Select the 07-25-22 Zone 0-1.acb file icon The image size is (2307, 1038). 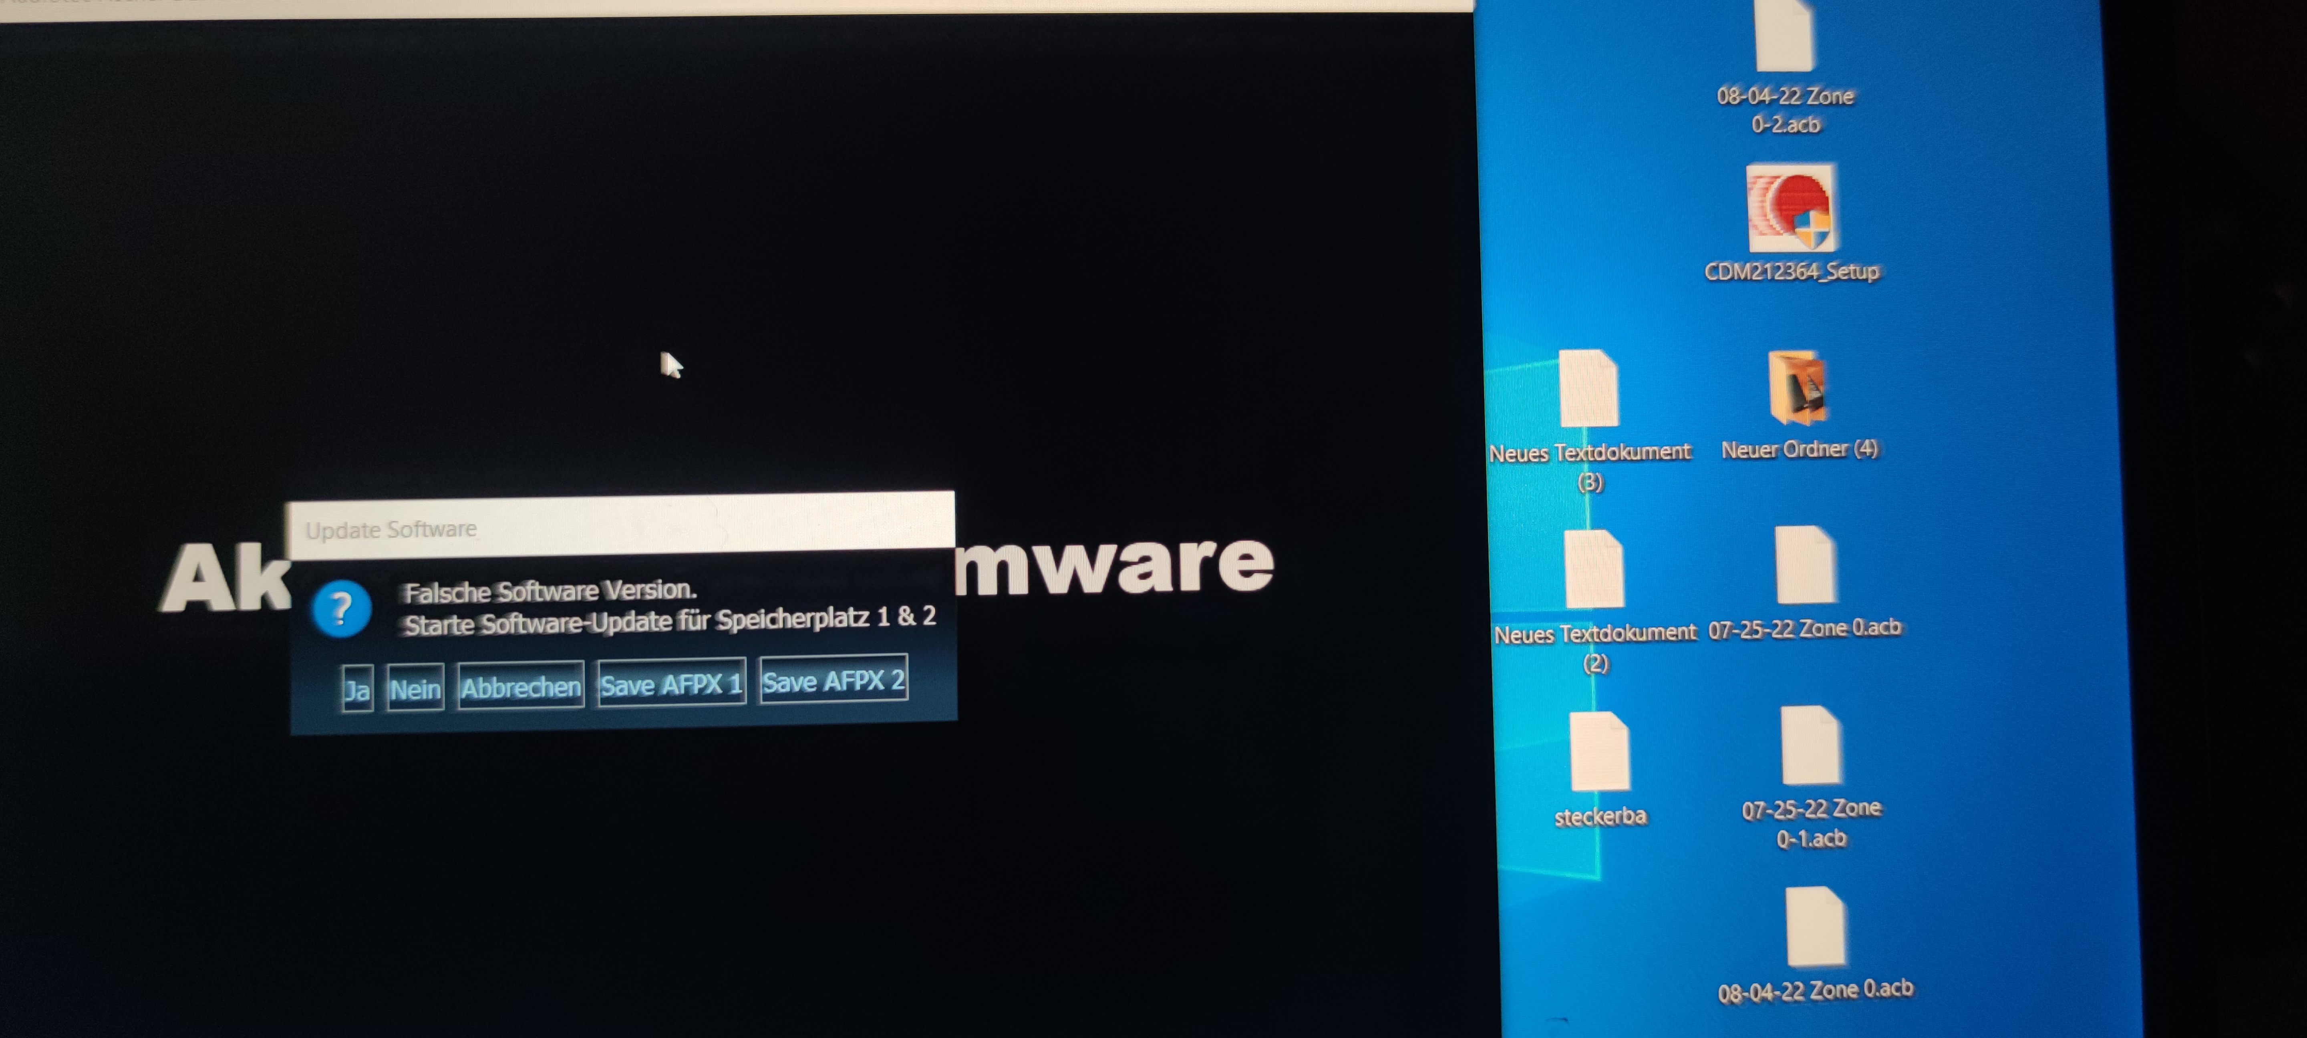pyautogui.click(x=1810, y=745)
